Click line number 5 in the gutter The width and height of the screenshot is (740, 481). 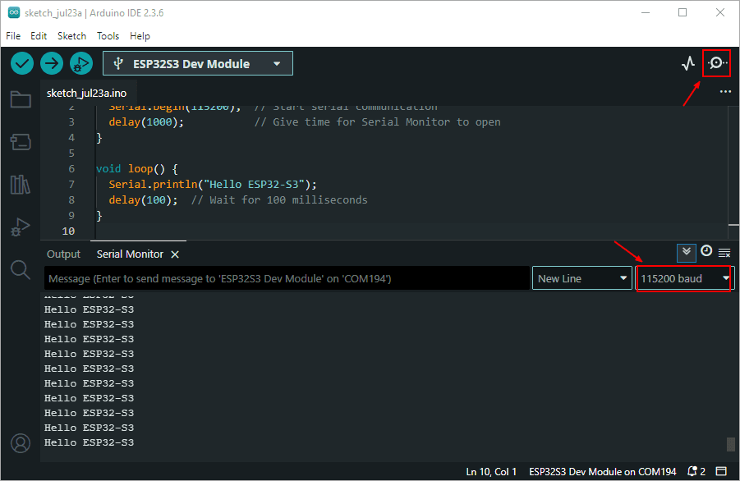(71, 153)
